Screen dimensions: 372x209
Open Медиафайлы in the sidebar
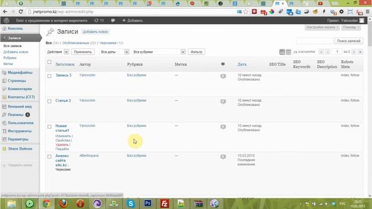point(20,73)
